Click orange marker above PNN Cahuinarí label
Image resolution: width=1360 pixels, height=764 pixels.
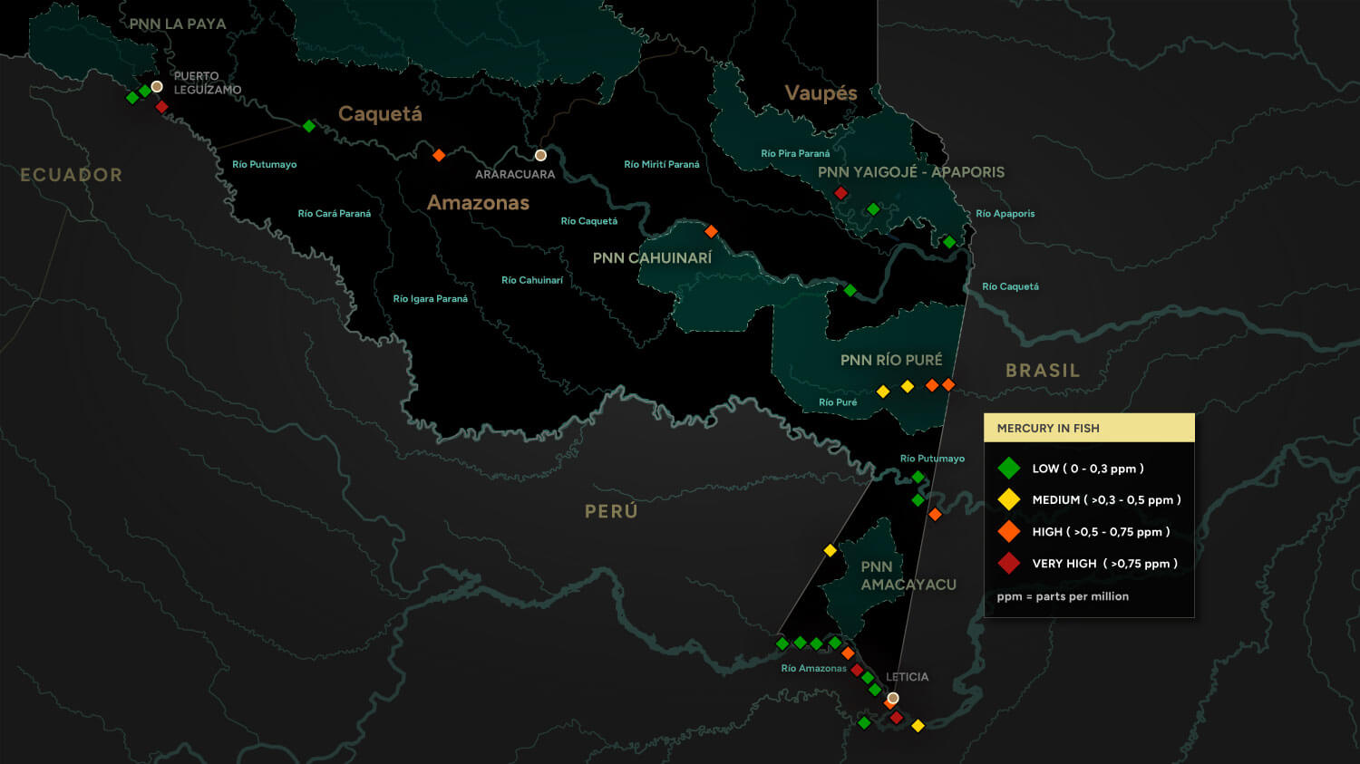[x=711, y=231]
